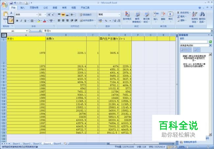Screen dimensions: 214x149
Task: Open the Format (格式) cells menu
Action: click(x=171, y=17)
